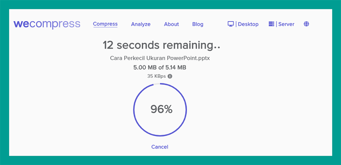
Task: Go to the Blog page
Action: pos(198,24)
